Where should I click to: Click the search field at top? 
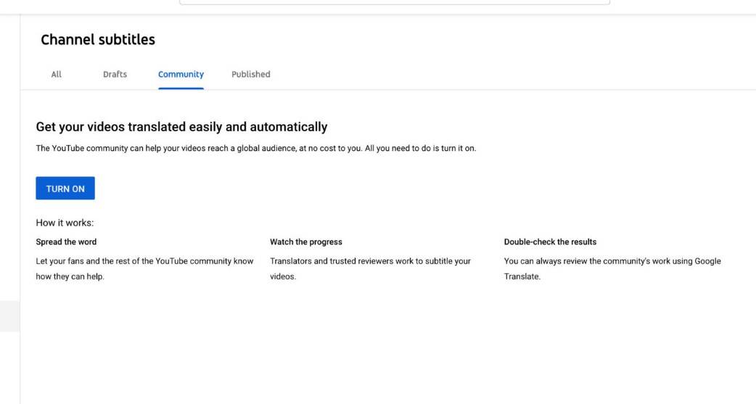click(x=394, y=2)
